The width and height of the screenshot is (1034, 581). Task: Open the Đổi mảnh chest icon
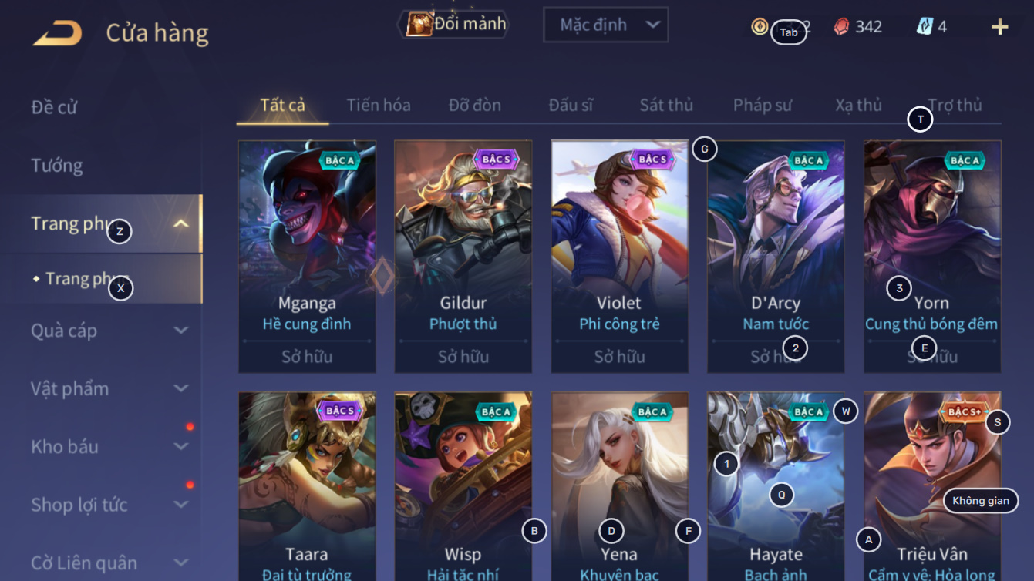[x=419, y=25]
